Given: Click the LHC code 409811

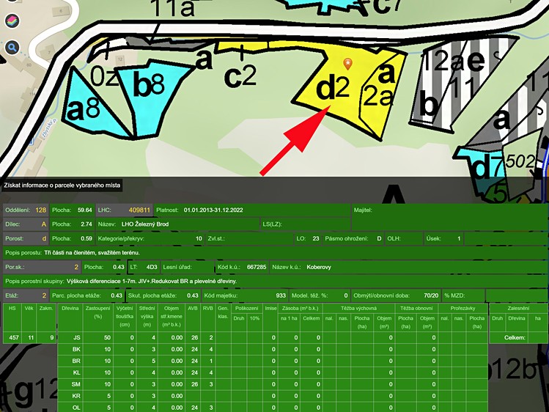Looking at the screenshot, I should coord(139,210).
